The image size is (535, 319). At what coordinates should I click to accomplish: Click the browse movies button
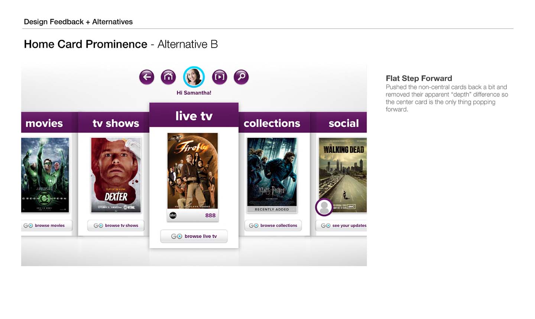[x=46, y=225]
